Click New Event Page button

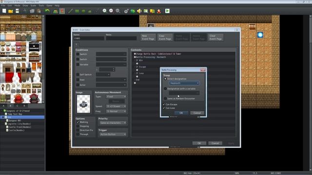pos(148,37)
